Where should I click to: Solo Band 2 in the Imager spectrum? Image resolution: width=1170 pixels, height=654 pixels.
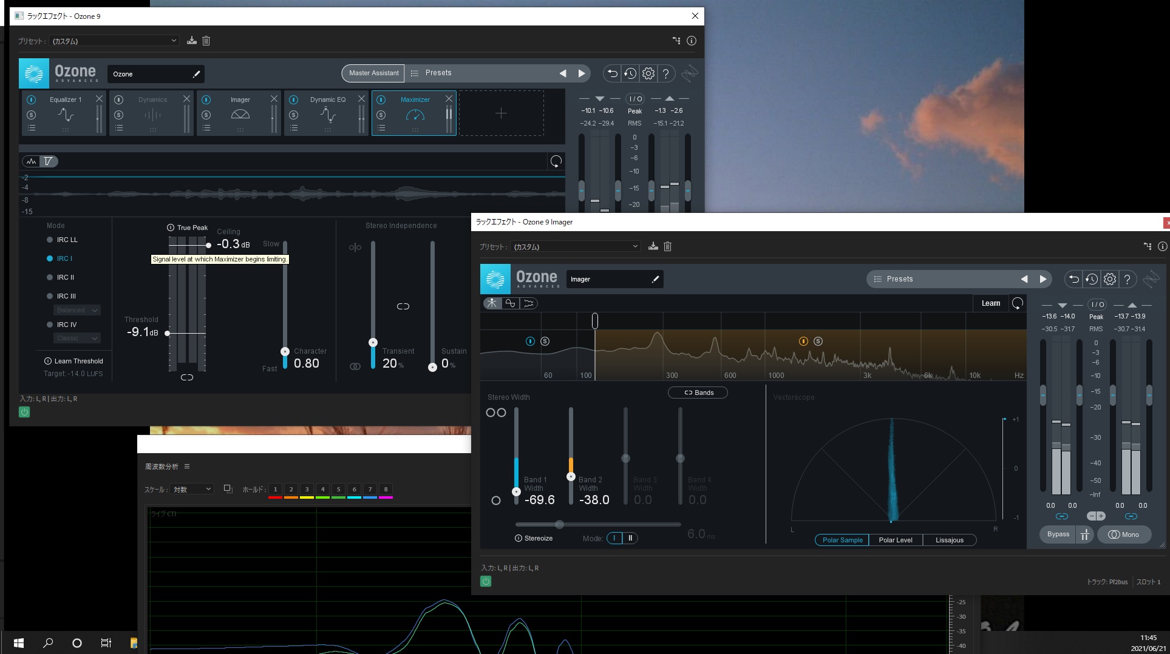[818, 342]
